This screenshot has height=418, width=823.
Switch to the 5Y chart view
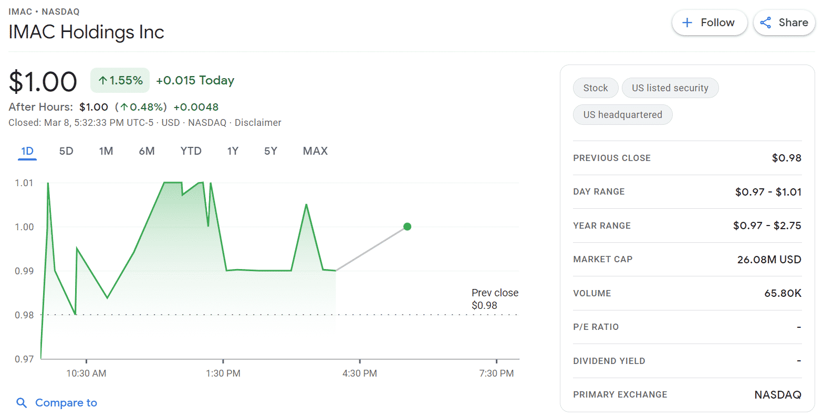pos(270,151)
